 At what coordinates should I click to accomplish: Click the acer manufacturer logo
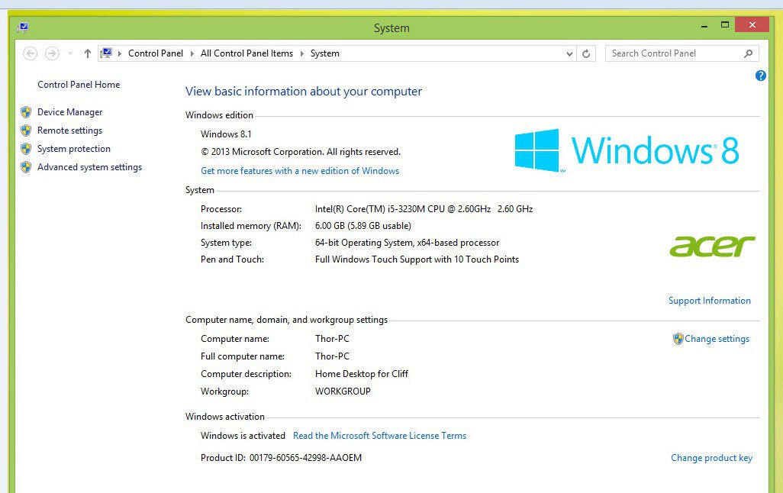712,246
